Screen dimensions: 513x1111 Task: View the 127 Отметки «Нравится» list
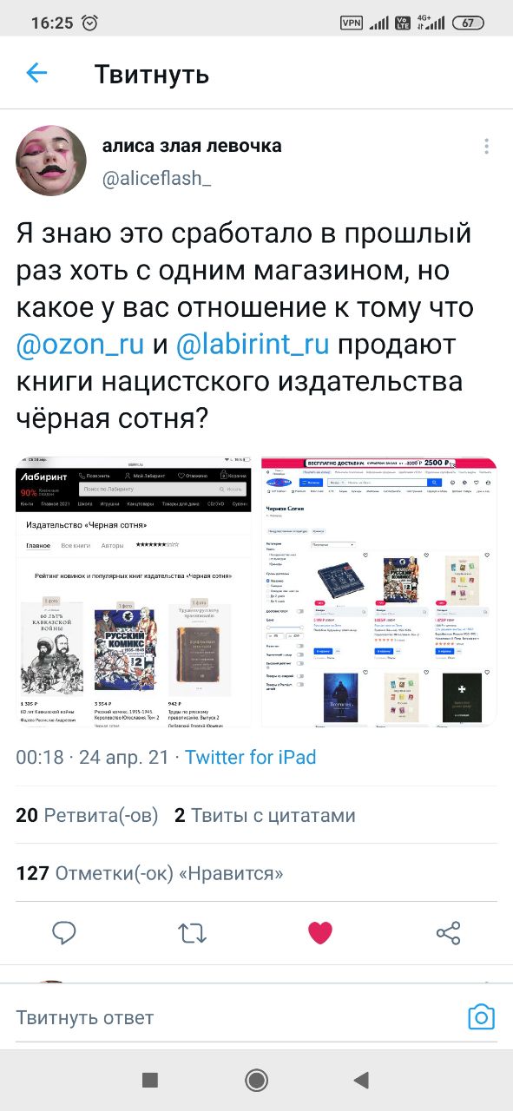point(150,873)
